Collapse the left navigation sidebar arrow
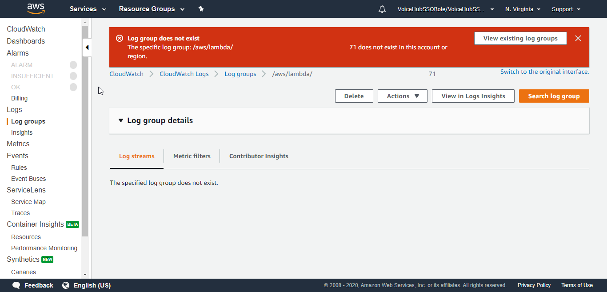This screenshot has height=292, width=607. click(87, 48)
